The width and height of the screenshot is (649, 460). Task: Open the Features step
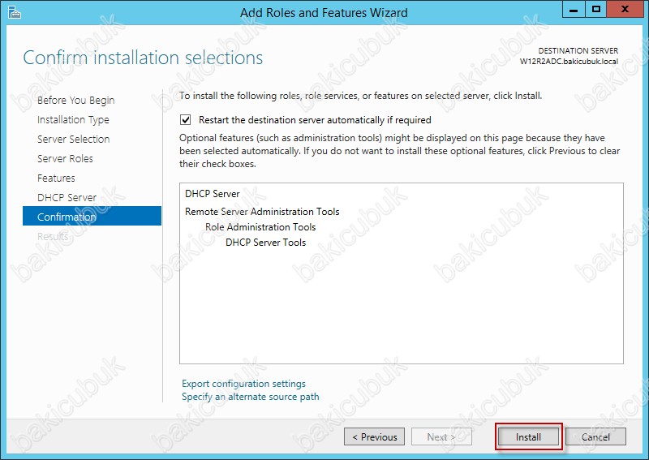56,178
